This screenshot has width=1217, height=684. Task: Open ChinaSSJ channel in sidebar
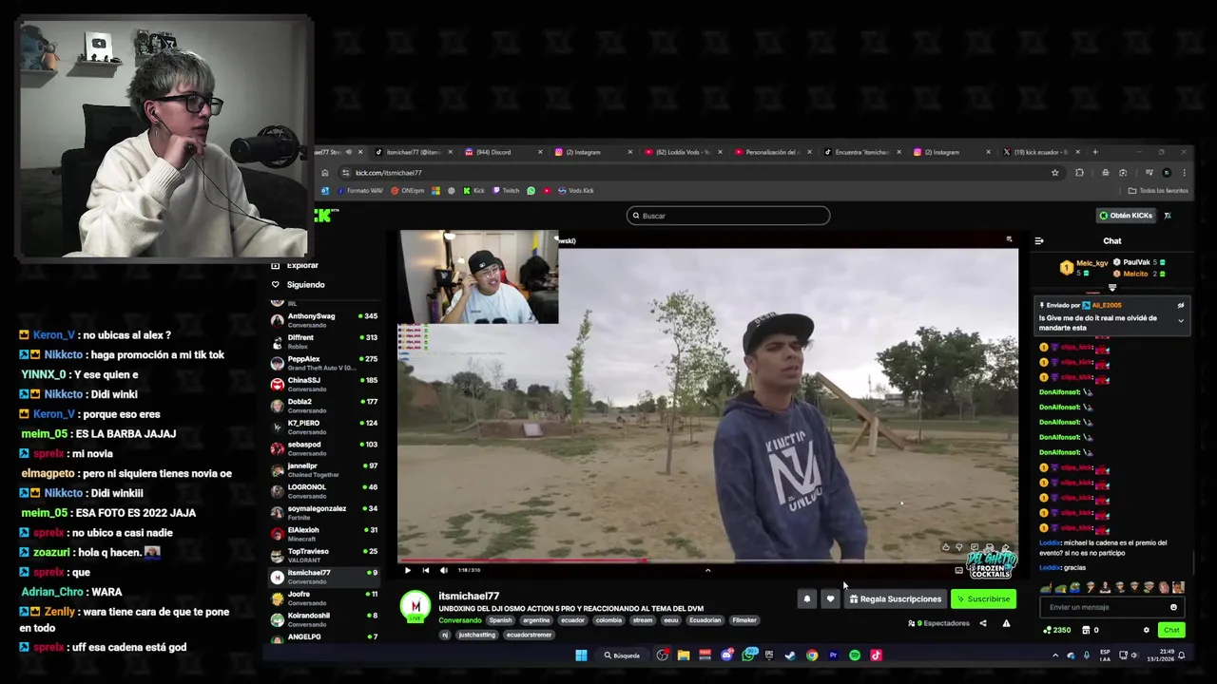323,385
